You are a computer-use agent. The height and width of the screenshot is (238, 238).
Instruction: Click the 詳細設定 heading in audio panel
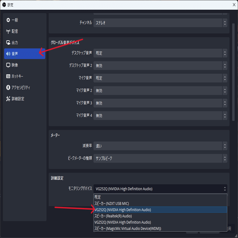pos(57,178)
